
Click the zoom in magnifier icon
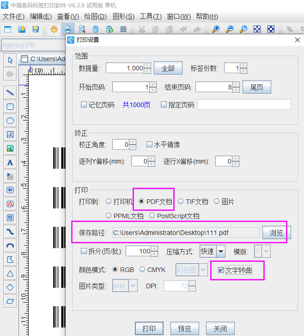(x=215, y=29)
